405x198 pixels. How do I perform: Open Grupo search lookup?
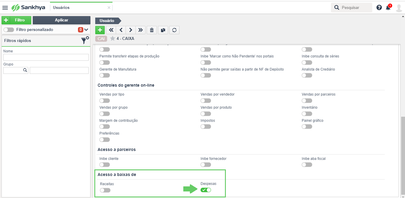click(x=25, y=70)
